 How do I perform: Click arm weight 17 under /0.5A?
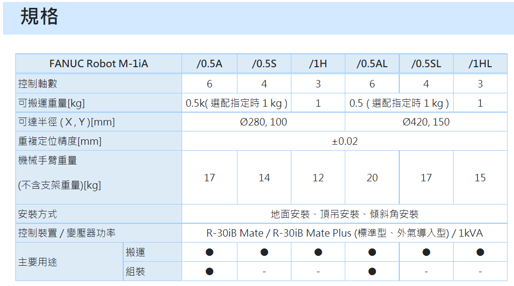(x=209, y=177)
